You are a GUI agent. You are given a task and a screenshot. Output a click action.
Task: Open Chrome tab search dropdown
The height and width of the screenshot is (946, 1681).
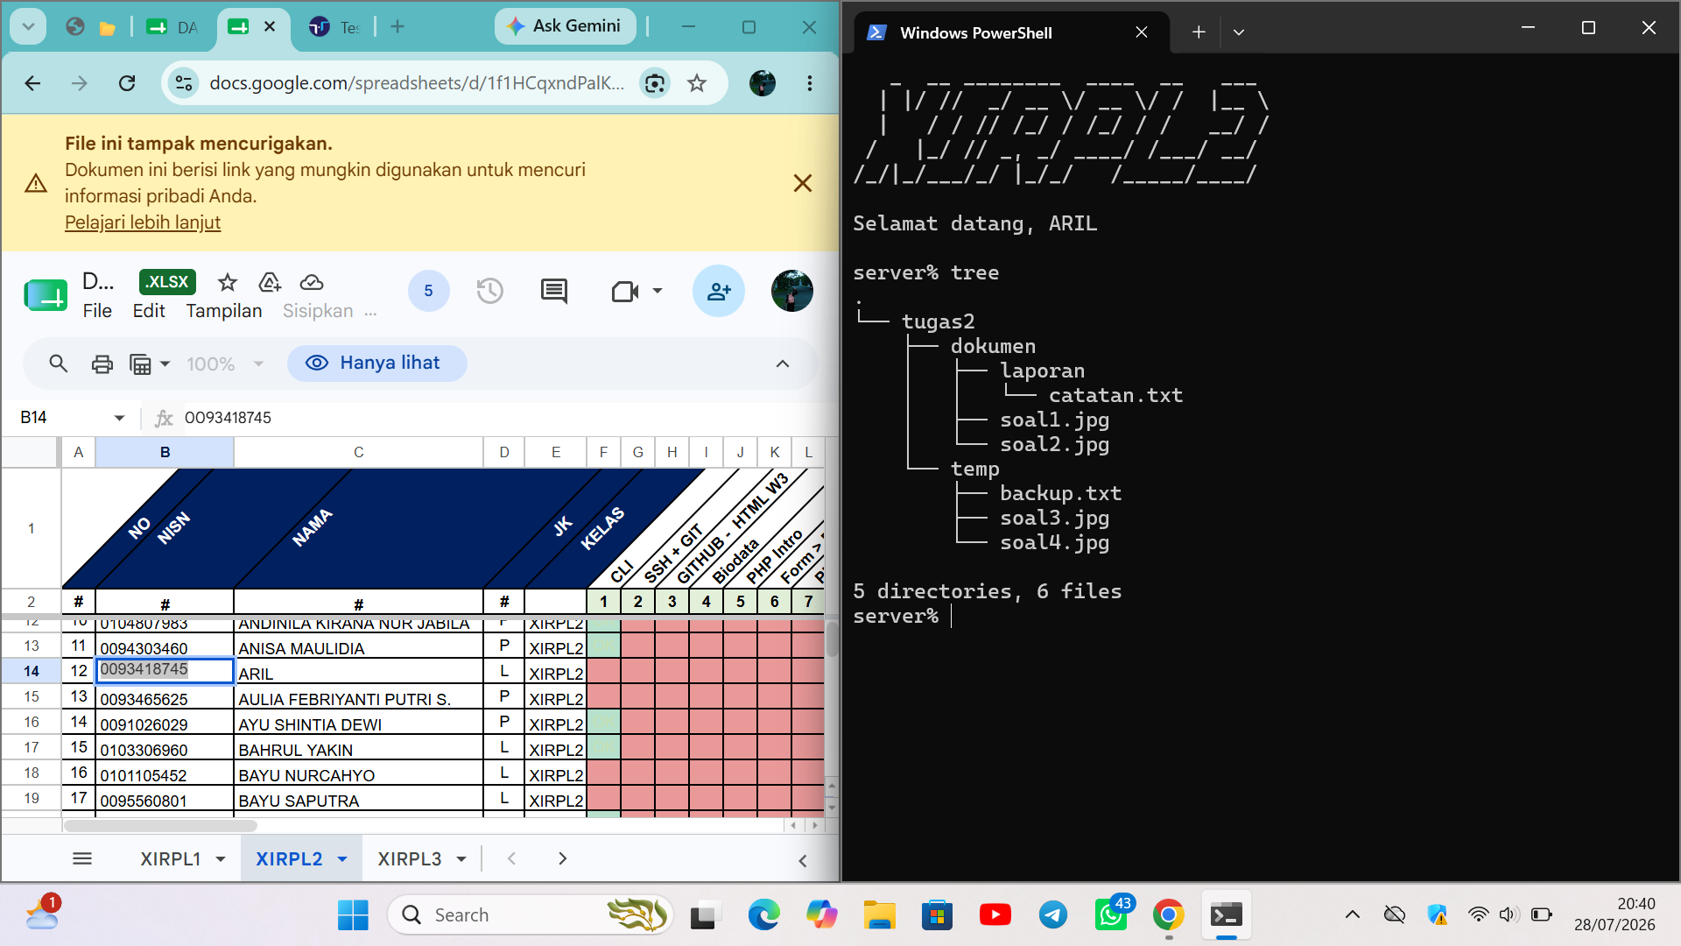pos(28,26)
